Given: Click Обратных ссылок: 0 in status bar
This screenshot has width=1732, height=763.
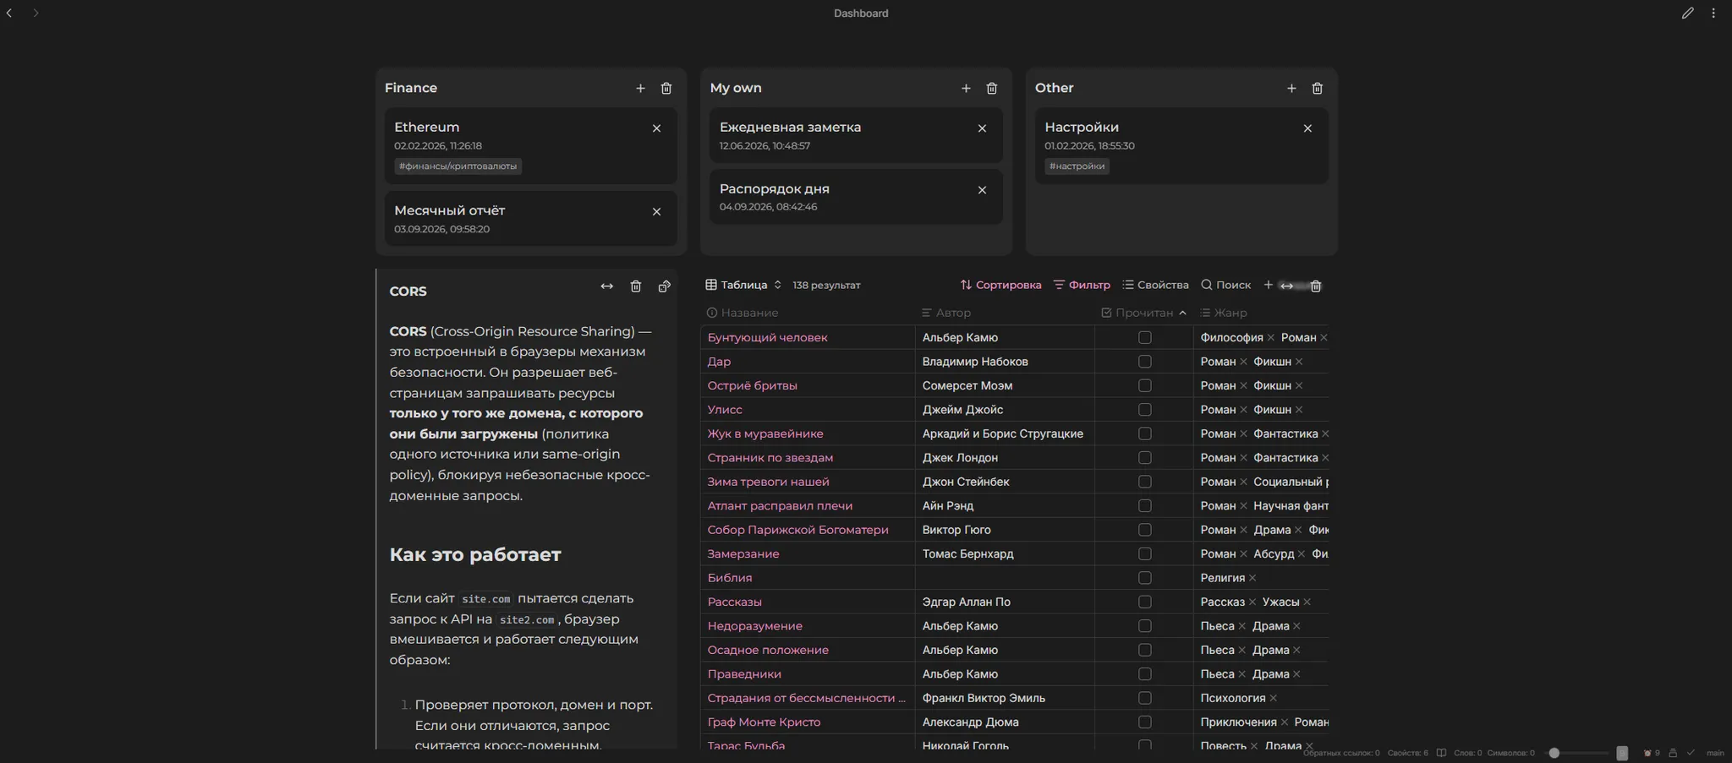Looking at the screenshot, I should point(1341,753).
